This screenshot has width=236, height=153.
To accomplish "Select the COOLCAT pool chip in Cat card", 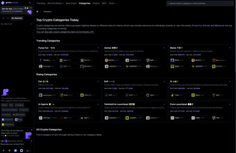I will click(x=89, y=95).
